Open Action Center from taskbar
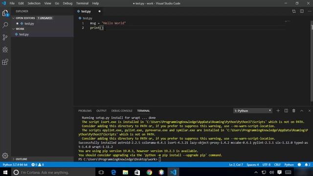The height and width of the screenshot is (176, 313). (x=279, y=173)
